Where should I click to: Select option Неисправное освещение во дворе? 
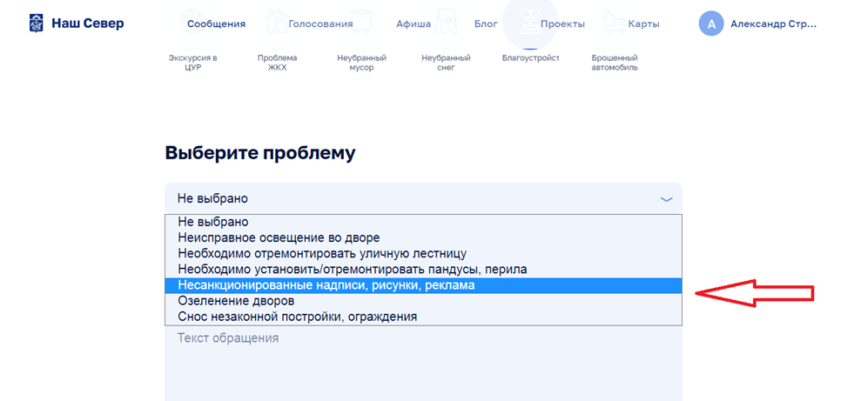pyautogui.click(x=279, y=237)
